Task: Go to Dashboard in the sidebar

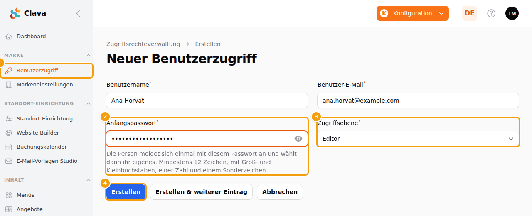Action: [47, 37]
